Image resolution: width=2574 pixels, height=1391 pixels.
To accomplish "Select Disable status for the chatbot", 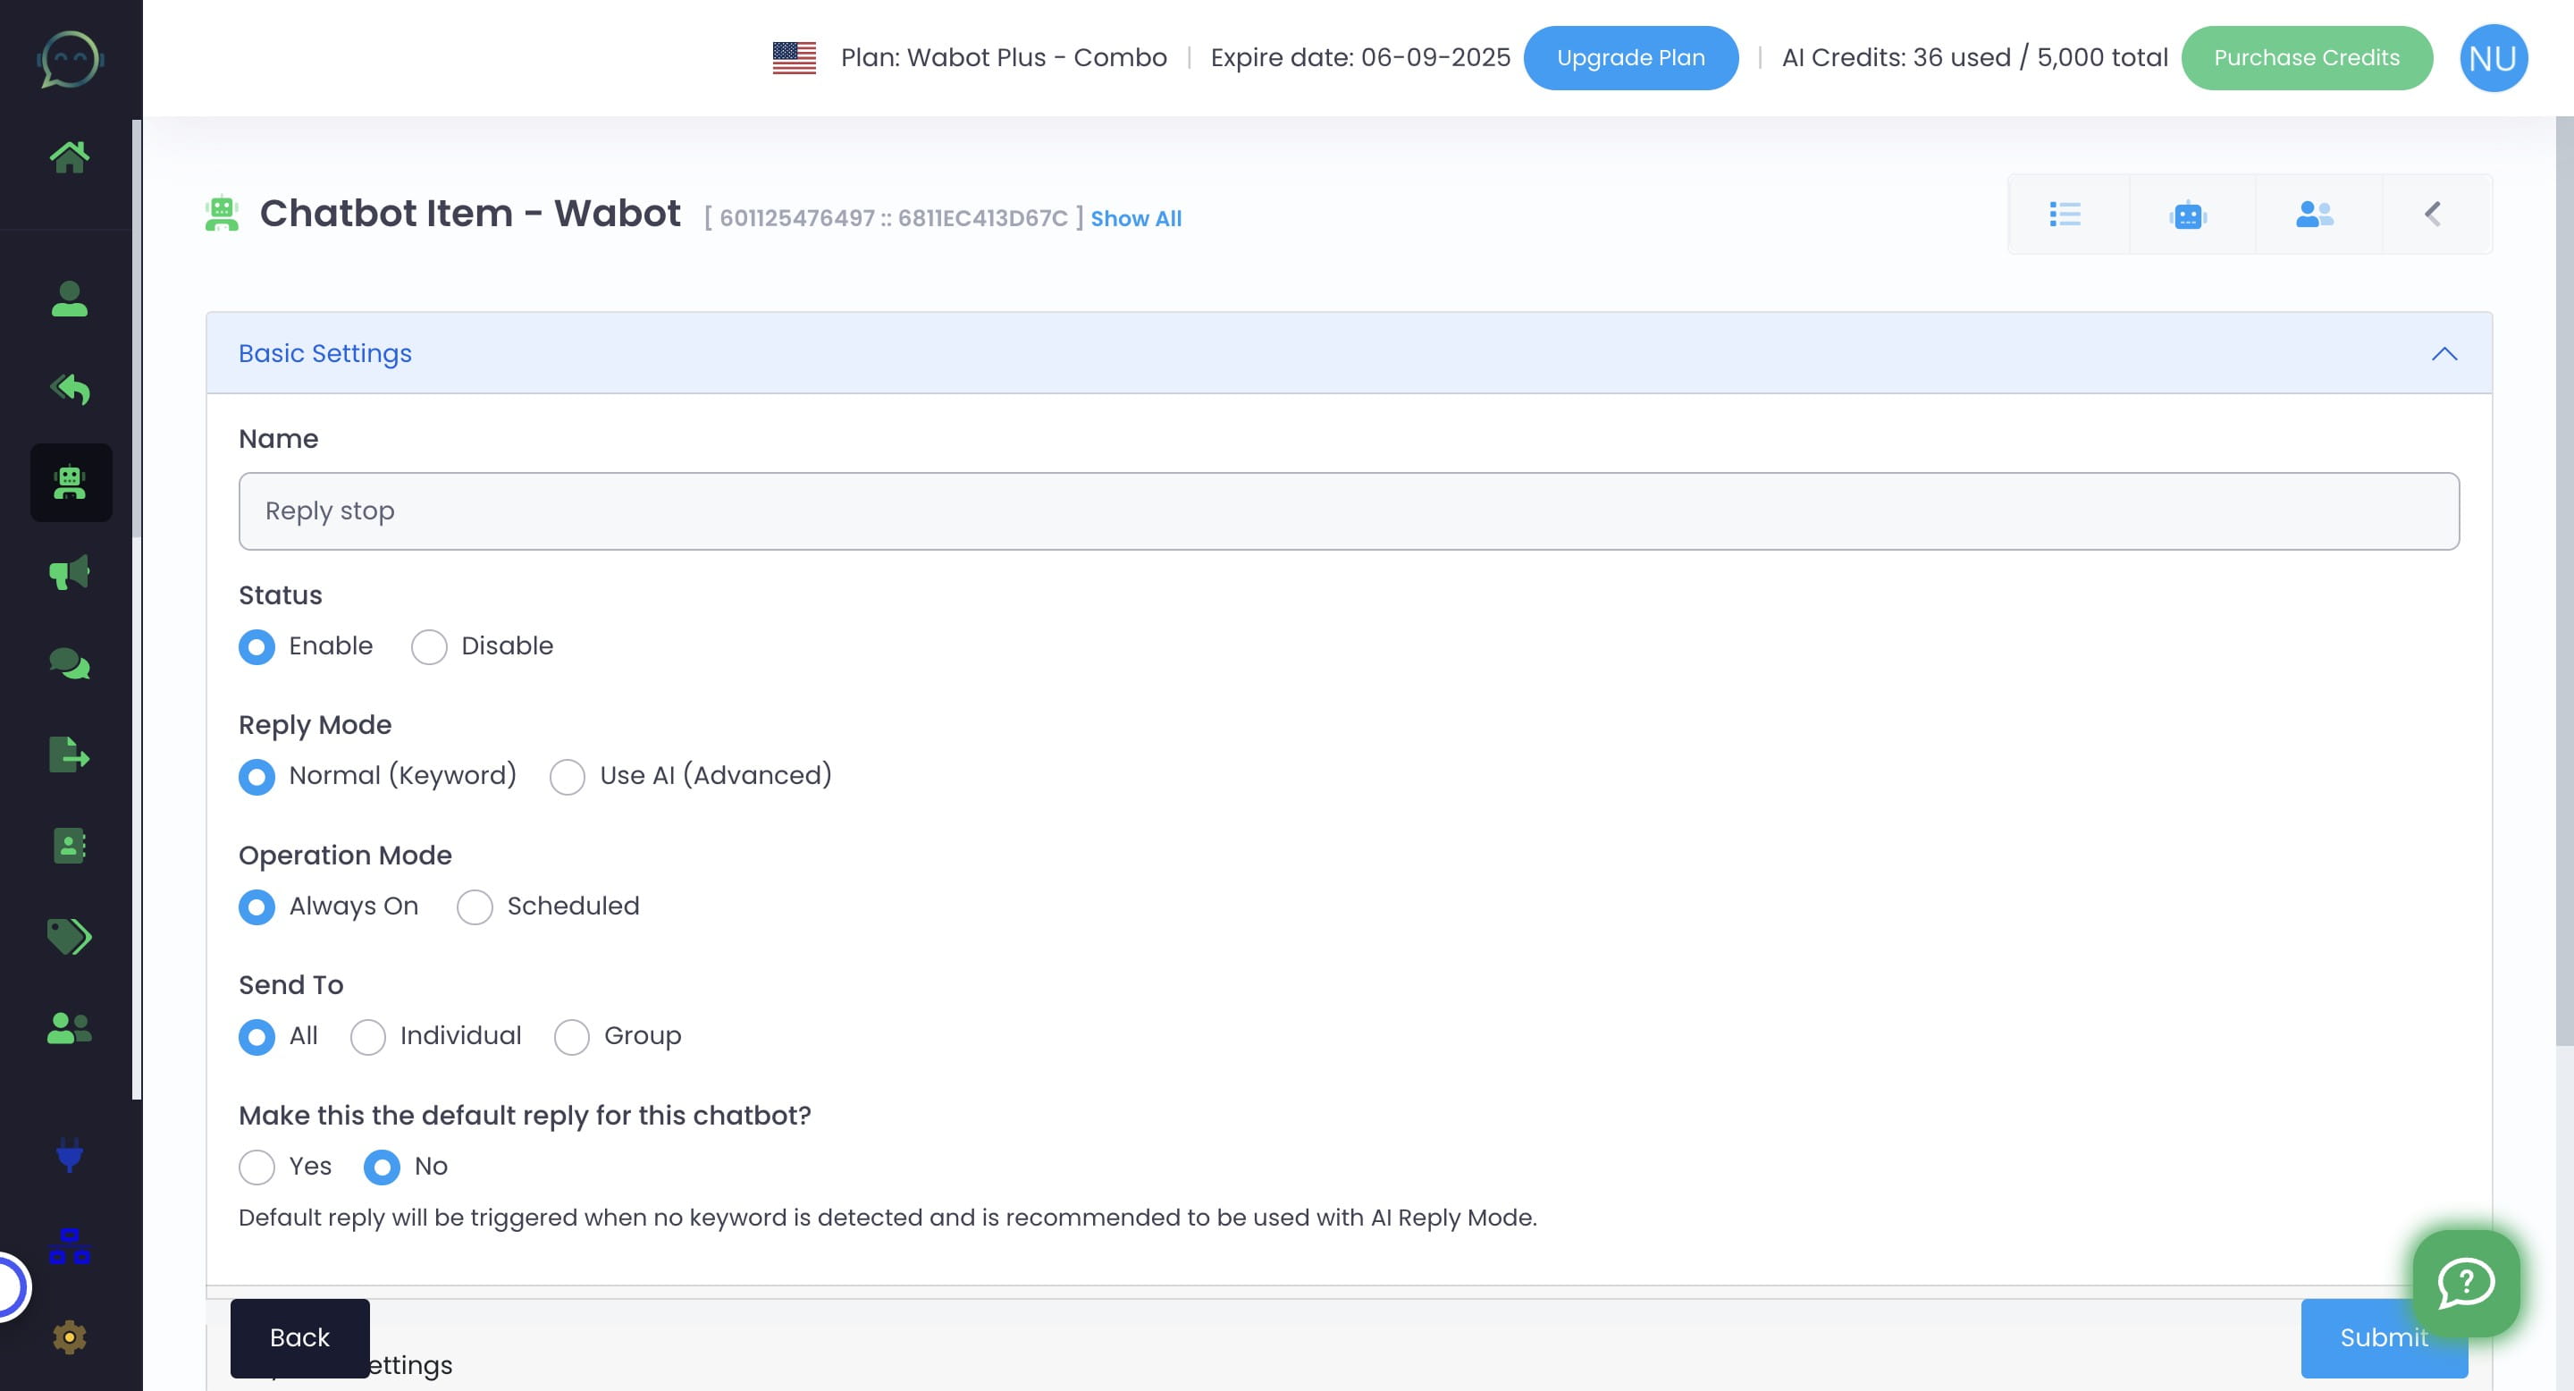I will coord(429,646).
